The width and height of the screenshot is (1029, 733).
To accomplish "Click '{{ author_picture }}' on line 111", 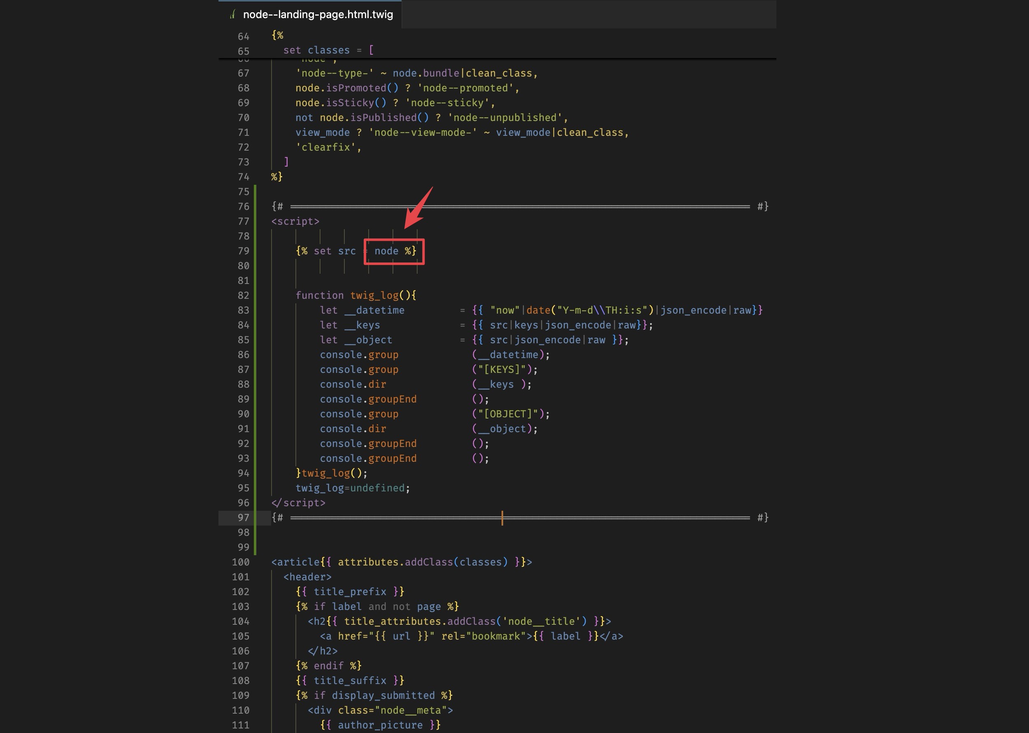I will click(x=380, y=725).
